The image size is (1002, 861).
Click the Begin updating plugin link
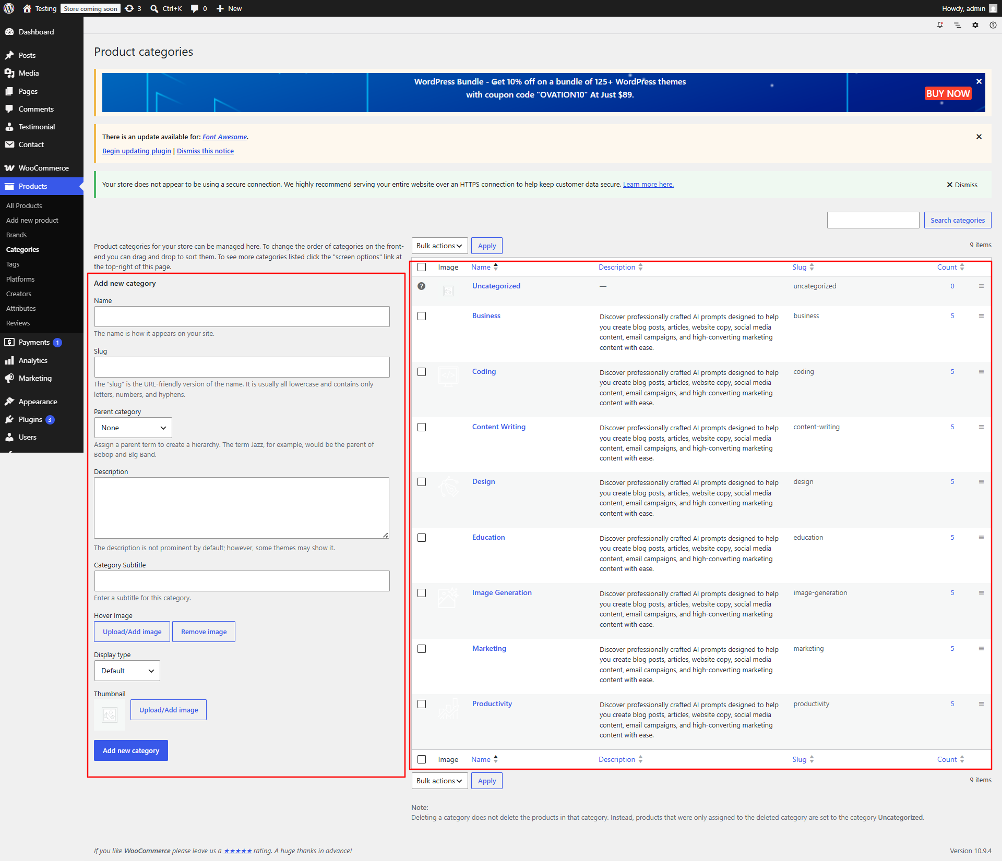pyautogui.click(x=137, y=151)
